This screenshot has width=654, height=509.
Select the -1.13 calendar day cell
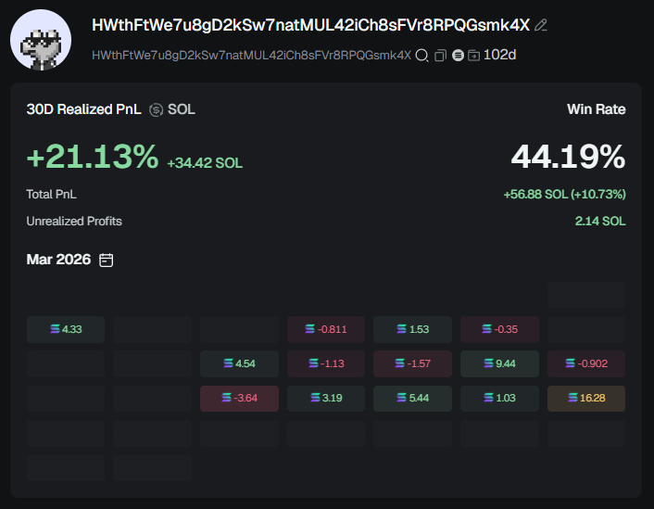tap(326, 363)
